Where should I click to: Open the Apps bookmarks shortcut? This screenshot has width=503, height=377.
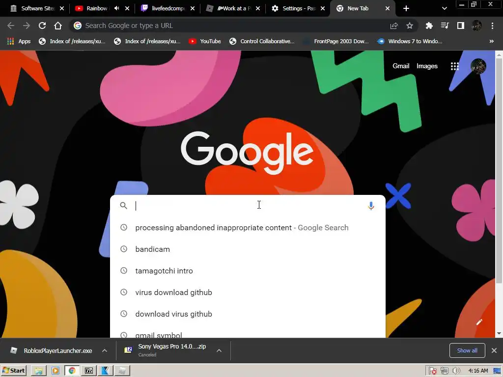(x=19, y=41)
